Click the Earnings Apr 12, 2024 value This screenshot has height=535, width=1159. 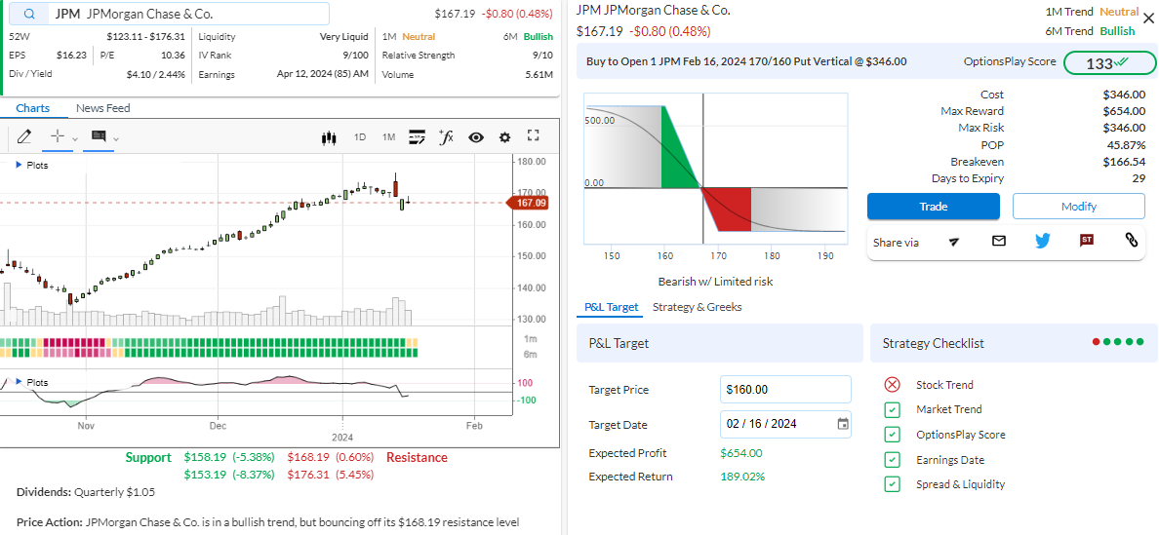tap(322, 74)
